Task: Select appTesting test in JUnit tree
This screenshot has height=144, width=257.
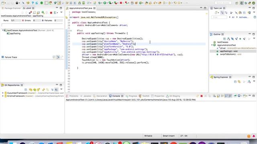Action: pyautogui.click(x=15, y=34)
